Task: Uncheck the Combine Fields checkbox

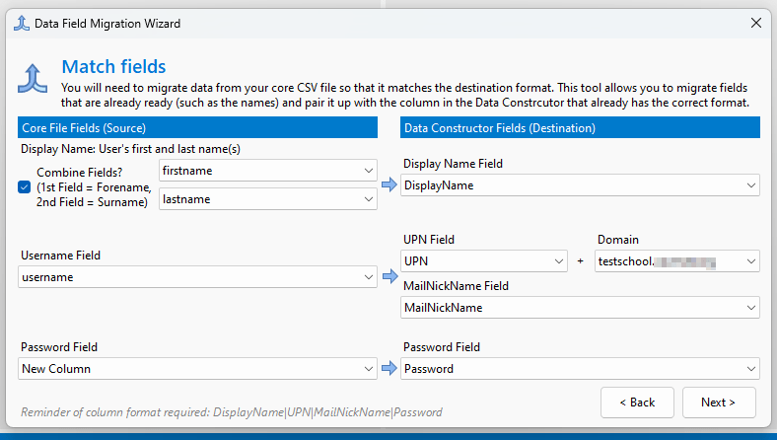Action: (x=25, y=186)
